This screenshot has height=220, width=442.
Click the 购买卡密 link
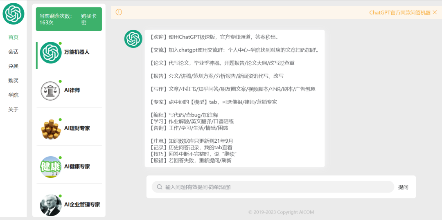tap(89, 19)
